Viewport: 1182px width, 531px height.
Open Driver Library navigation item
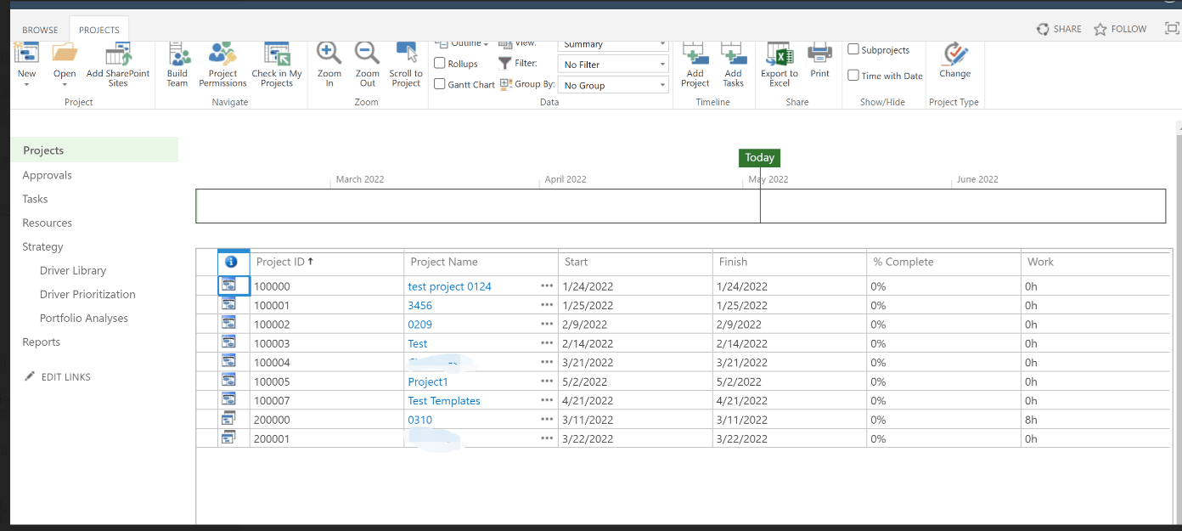coord(73,270)
